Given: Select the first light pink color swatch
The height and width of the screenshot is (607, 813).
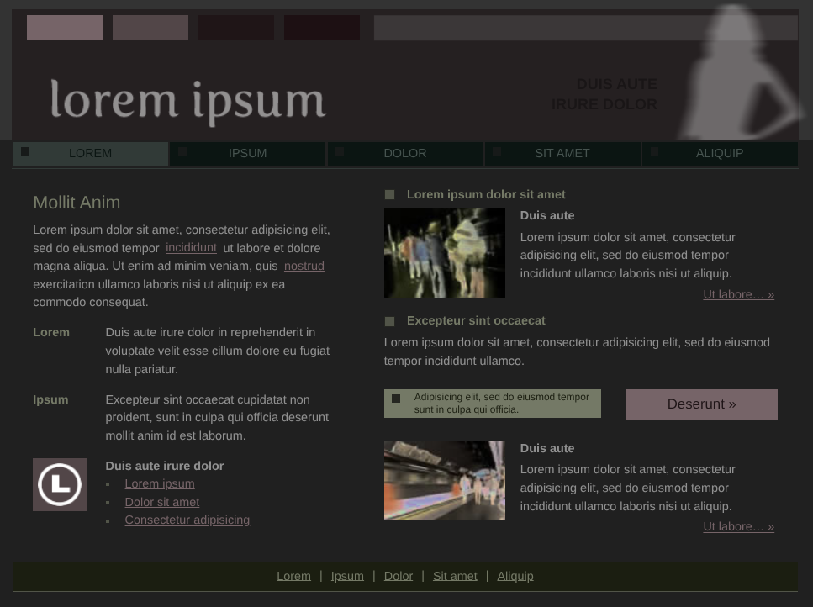Looking at the screenshot, I should [x=65, y=28].
